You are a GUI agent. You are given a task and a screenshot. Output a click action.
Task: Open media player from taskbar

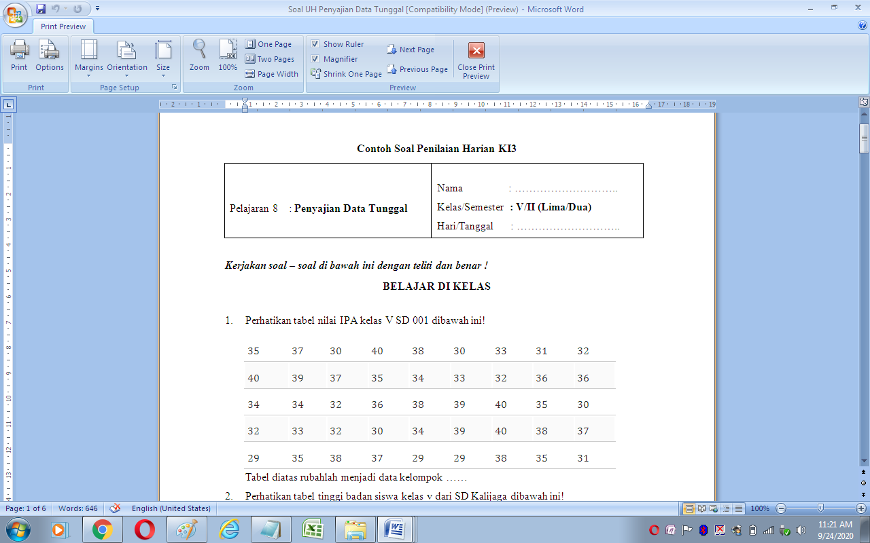(60, 529)
